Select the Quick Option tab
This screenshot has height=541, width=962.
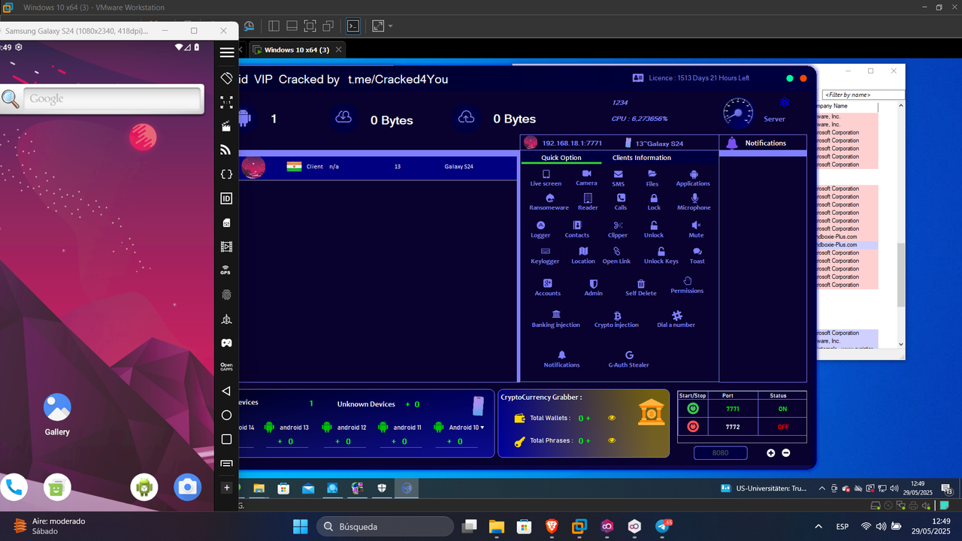pyautogui.click(x=561, y=158)
